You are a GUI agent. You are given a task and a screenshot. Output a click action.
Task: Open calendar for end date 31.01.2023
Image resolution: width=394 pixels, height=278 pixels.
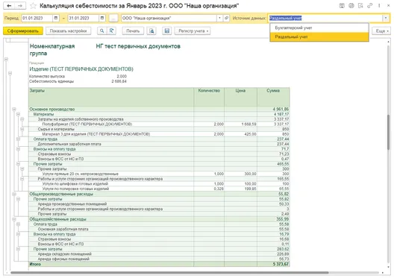pyautogui.click(x=102, y=18)
